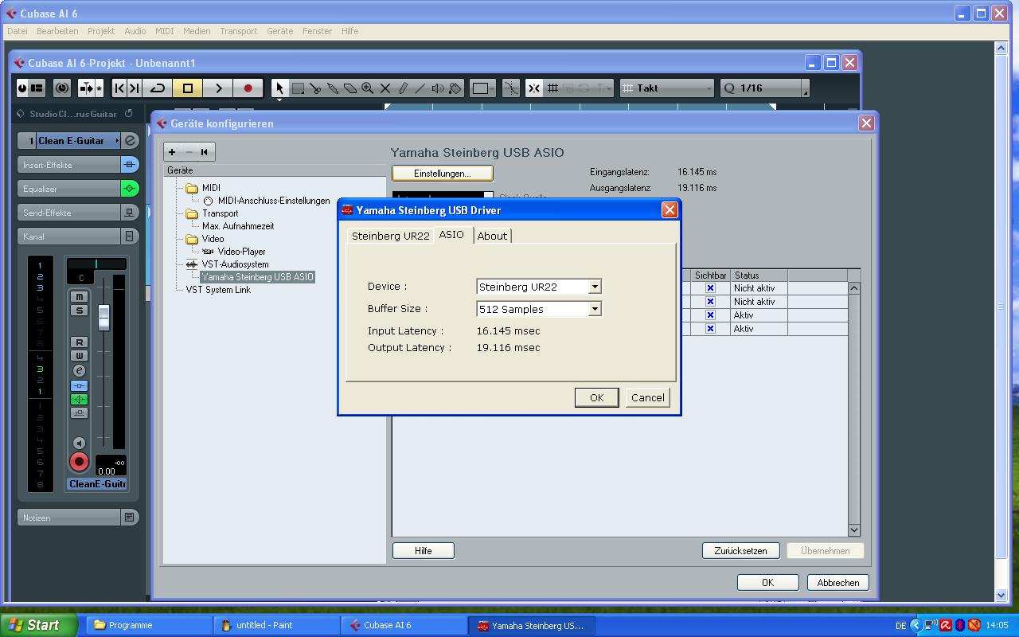Viewport: 1019px width, 637px height.
Task: Click the Hilfe button
Action: 424,551
